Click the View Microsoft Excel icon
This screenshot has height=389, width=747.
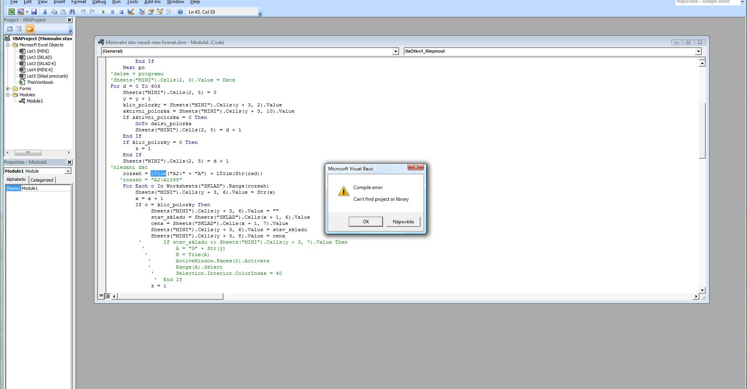coord(12,12)
